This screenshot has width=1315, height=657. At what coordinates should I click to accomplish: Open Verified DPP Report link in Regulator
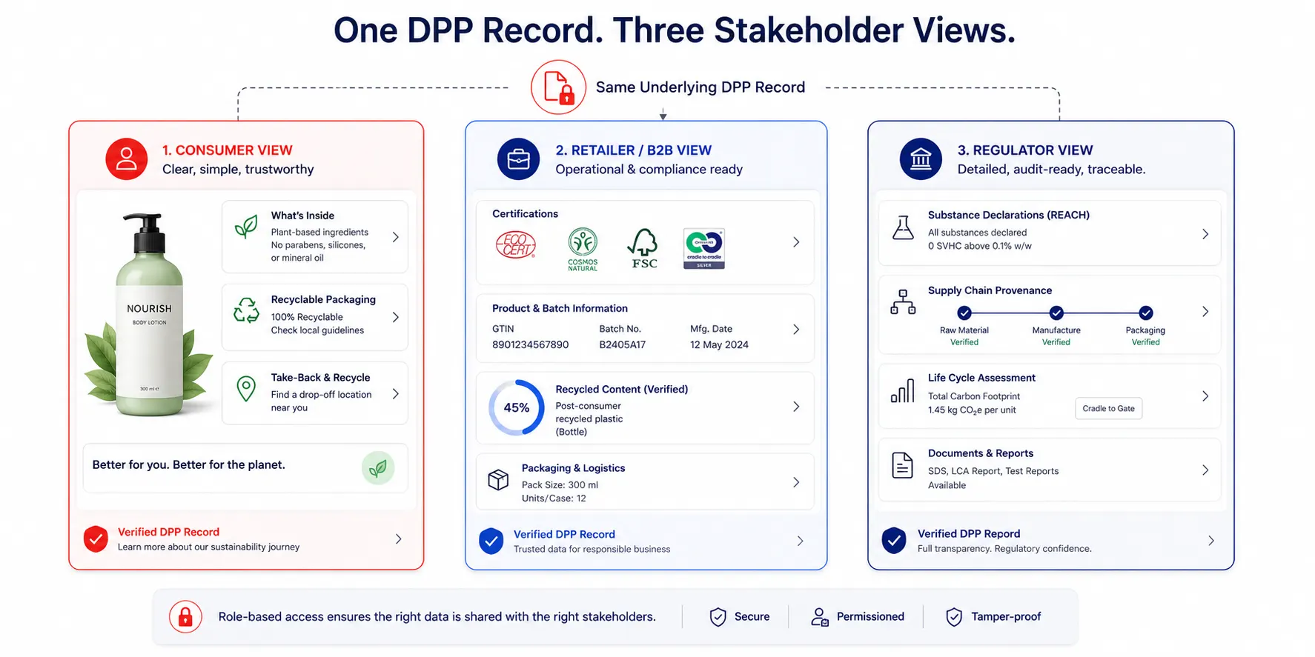(x=969, y=533)
